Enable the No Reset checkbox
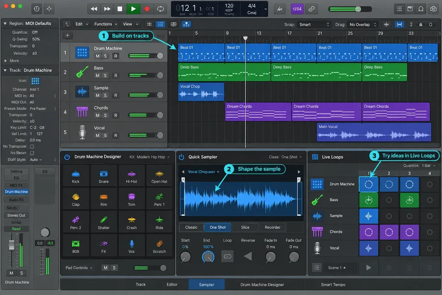 [x=32, y=153]
